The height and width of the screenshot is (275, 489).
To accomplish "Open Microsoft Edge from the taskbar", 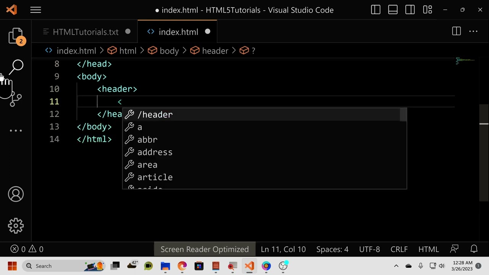I will (x=182, y=266).
